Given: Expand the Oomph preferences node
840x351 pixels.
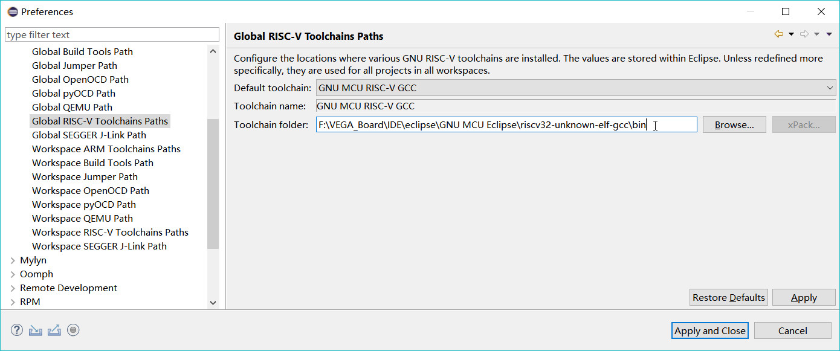Looking at the screenshot, I should [x=13, y=274].
